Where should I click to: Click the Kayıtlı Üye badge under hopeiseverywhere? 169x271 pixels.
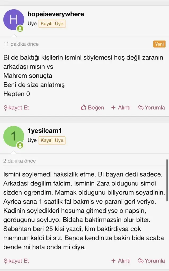coord(52,24)
